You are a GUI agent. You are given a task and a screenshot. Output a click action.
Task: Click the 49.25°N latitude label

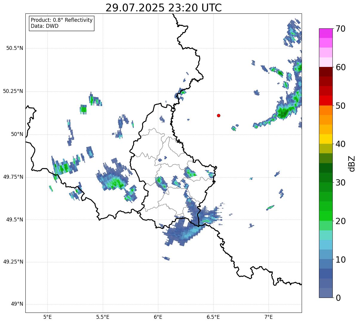click(x=13, y=262)
